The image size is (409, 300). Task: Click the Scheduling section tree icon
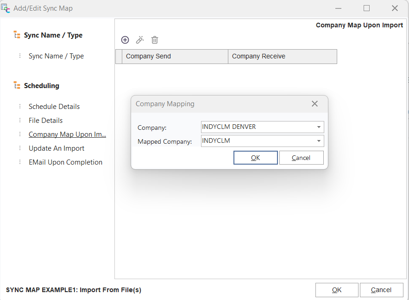(x=17, y=86)
